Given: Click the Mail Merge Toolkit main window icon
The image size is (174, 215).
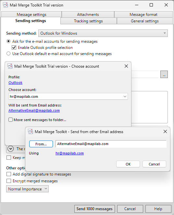Looking at the screenshot, I should pos(6,5).
